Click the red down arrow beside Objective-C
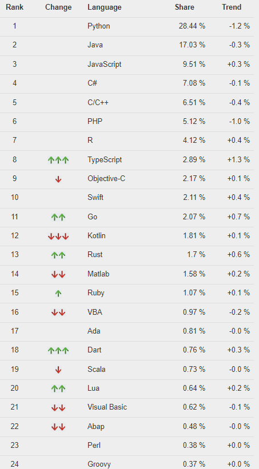 click(58, 179)
